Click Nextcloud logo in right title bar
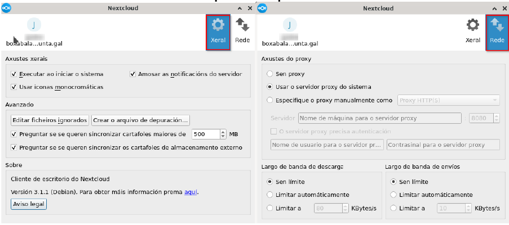Viewport: 509px width, 225px height. point(262,8)
